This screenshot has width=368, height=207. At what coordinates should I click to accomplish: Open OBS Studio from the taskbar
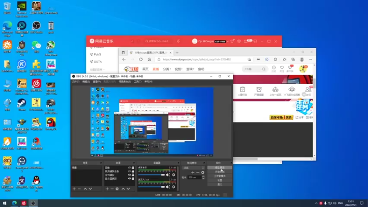[33, 203]
